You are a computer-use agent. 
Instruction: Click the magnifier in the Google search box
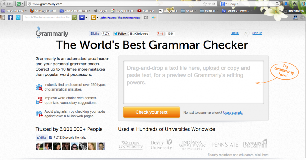click(277, 4)
